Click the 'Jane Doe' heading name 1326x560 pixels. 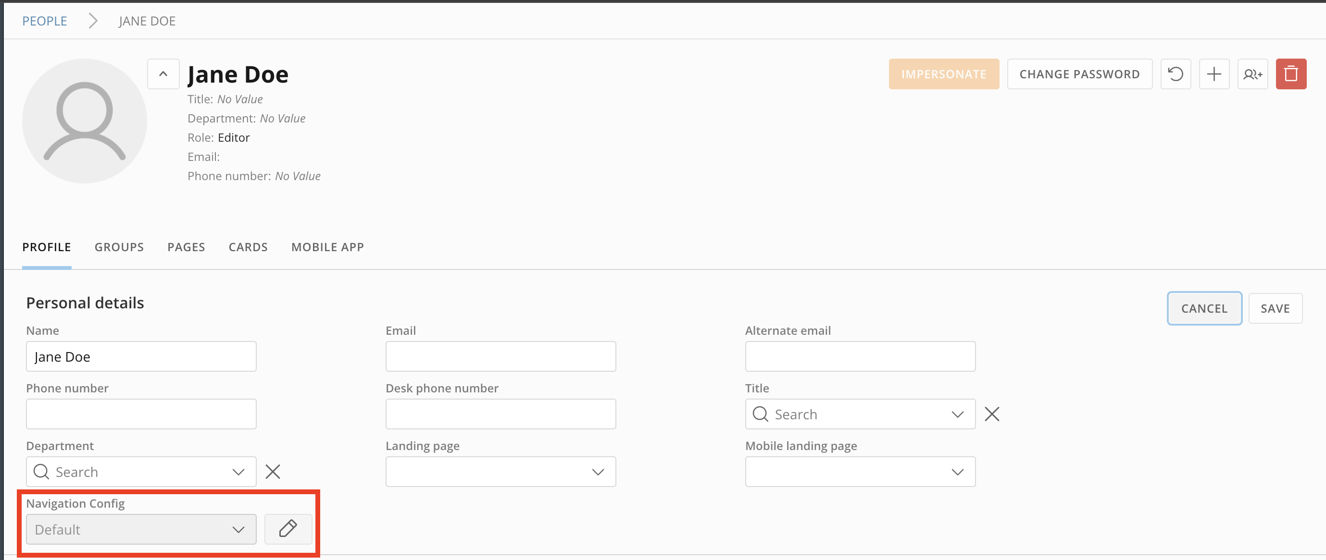tap(238, 74)
